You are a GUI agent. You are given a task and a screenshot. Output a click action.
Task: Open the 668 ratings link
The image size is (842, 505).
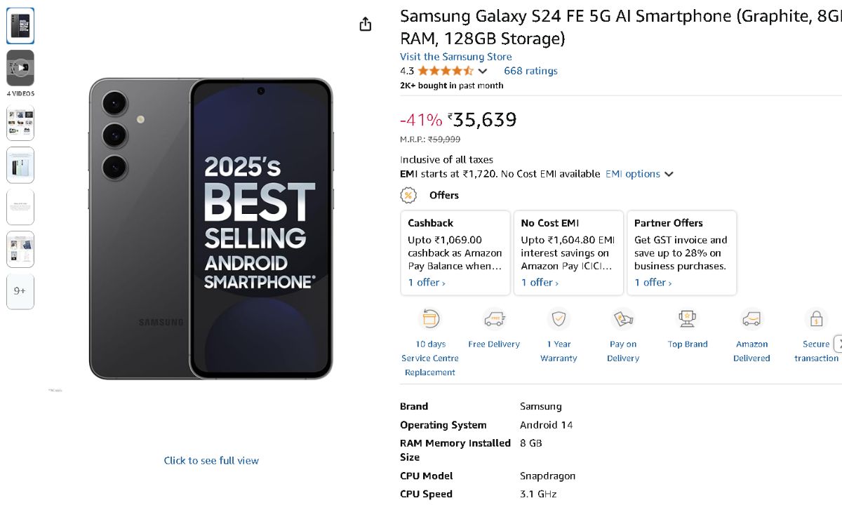click(530, 71)
